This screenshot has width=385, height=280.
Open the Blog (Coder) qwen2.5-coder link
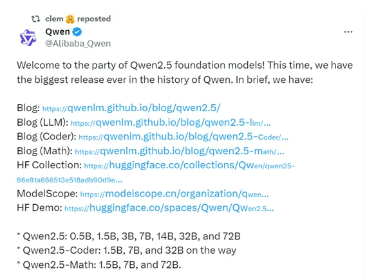[183, 137]
